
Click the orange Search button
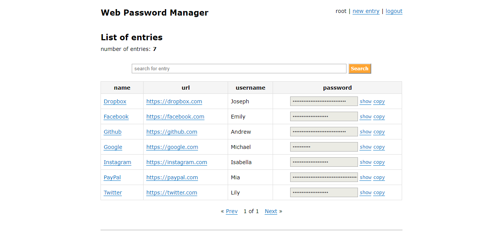(x=360, y=69)
